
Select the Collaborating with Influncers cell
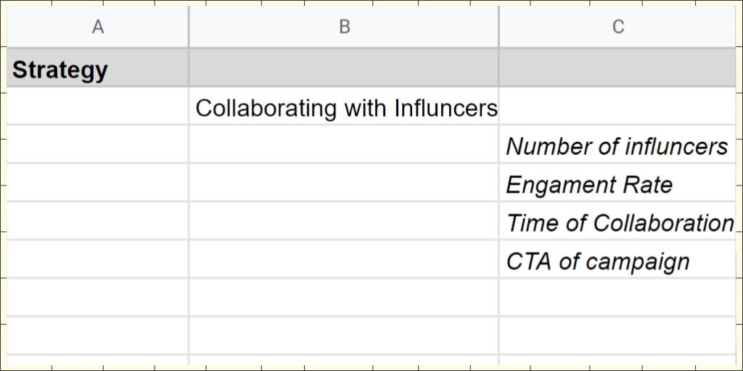(x=343, y=106)
